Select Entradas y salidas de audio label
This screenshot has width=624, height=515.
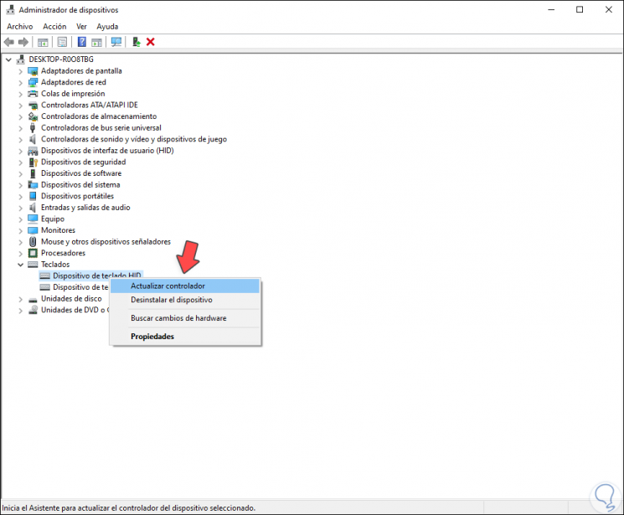click(x=85, y=208)
